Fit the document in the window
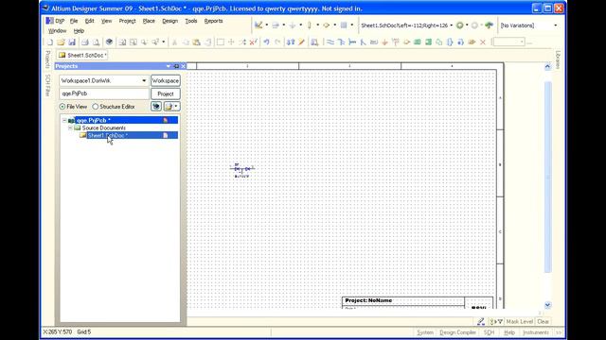 click(x=122, y=42)
